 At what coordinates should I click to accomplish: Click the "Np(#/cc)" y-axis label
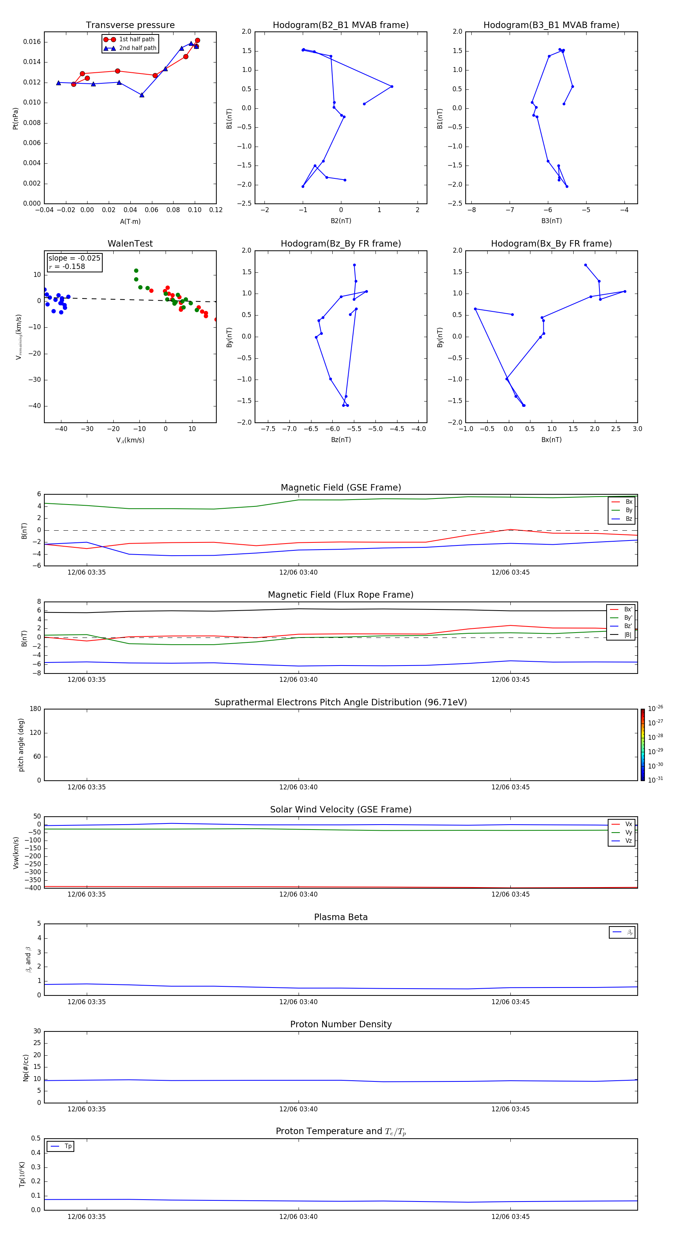(26, 1067)
